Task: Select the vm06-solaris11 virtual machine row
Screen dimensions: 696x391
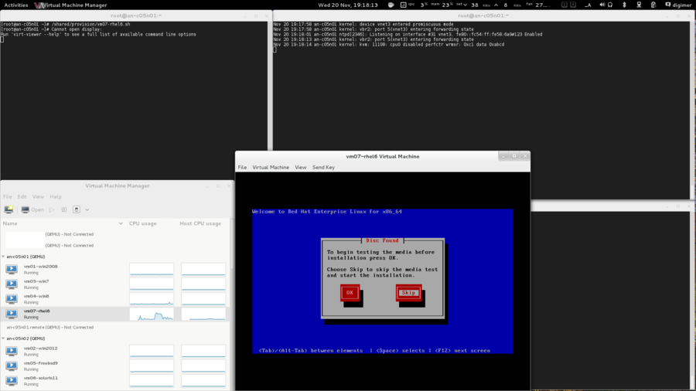Action: click(x=115, y=381)
